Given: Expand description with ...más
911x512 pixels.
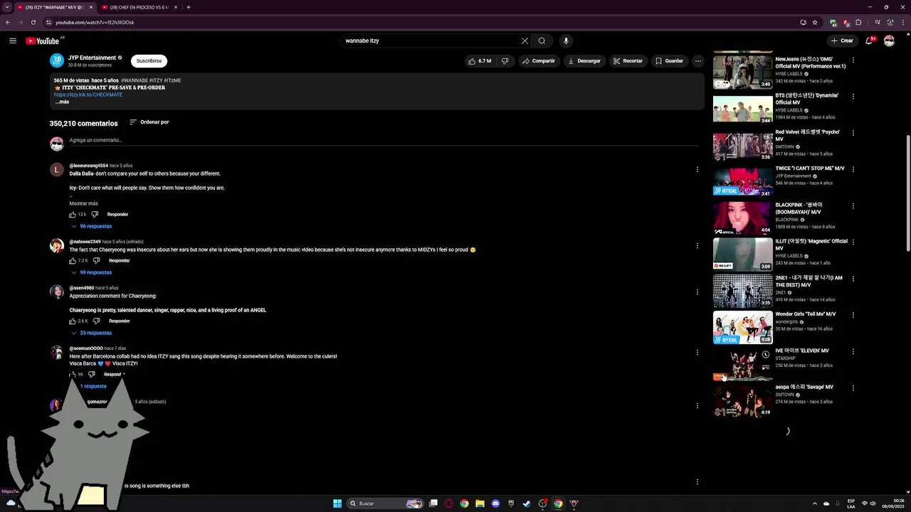Looking at the screenshot, I should click(x=63, y=102).
